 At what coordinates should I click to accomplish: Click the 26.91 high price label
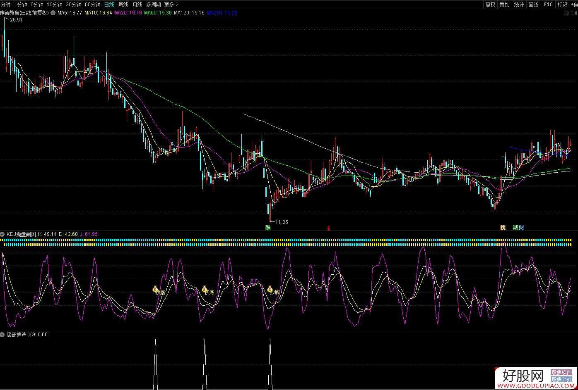pyautogui.click(x=16, y=19)
